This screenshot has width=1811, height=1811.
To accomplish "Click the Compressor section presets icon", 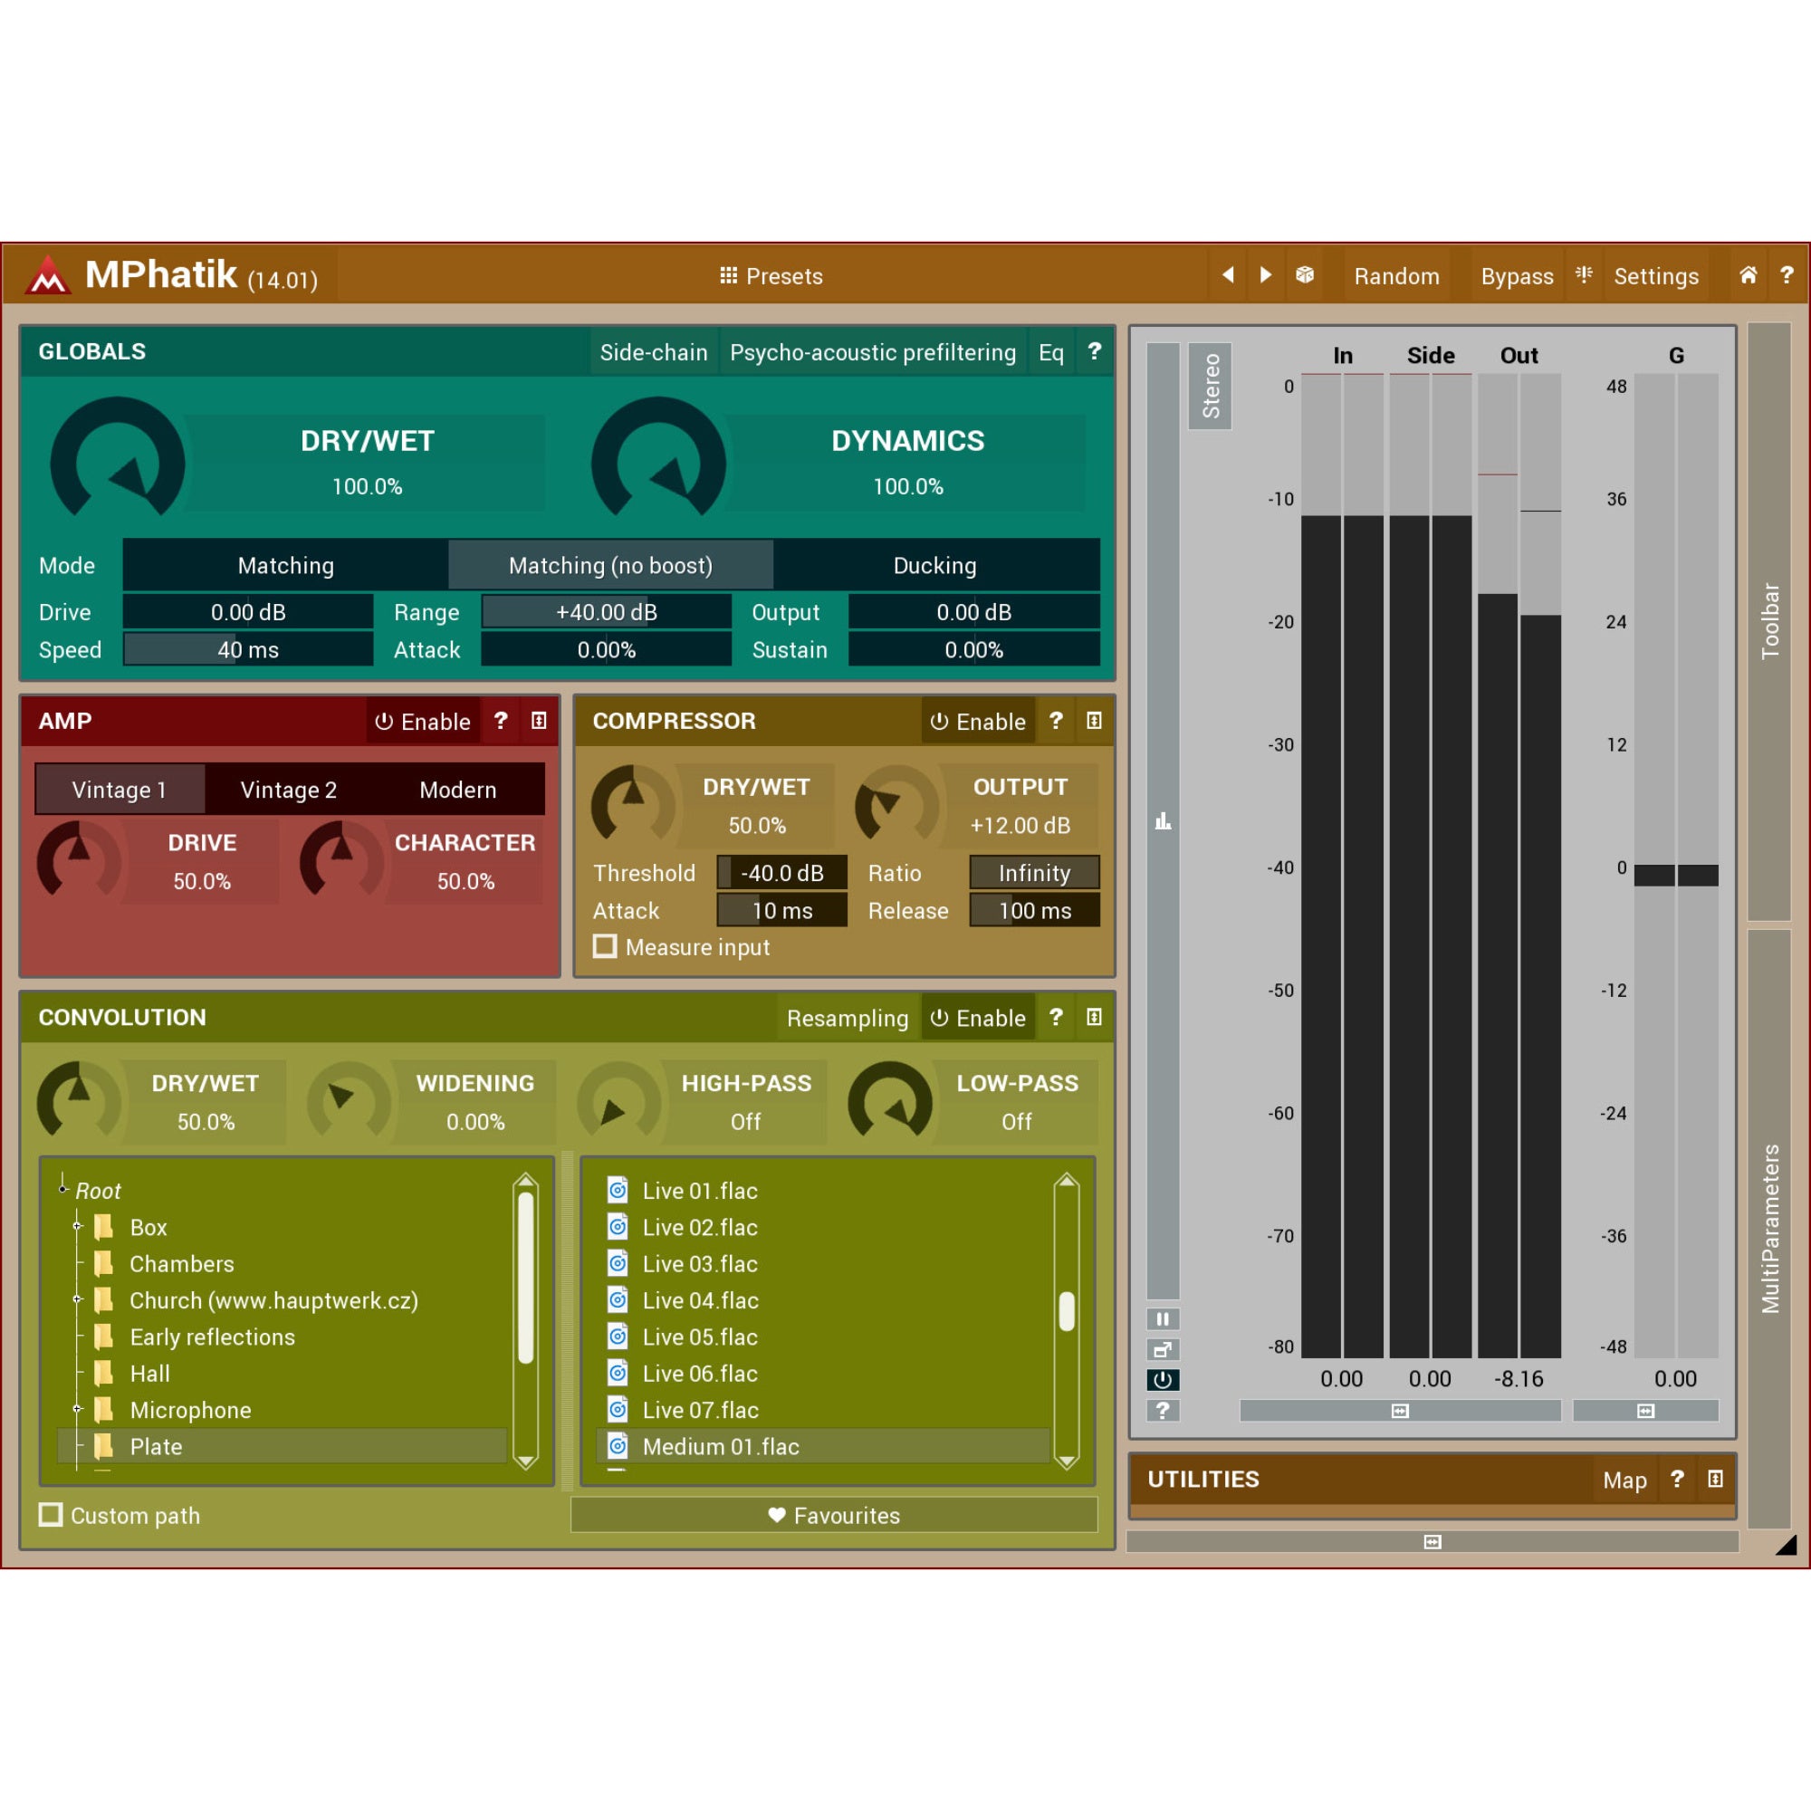I will click(1094, 721).
